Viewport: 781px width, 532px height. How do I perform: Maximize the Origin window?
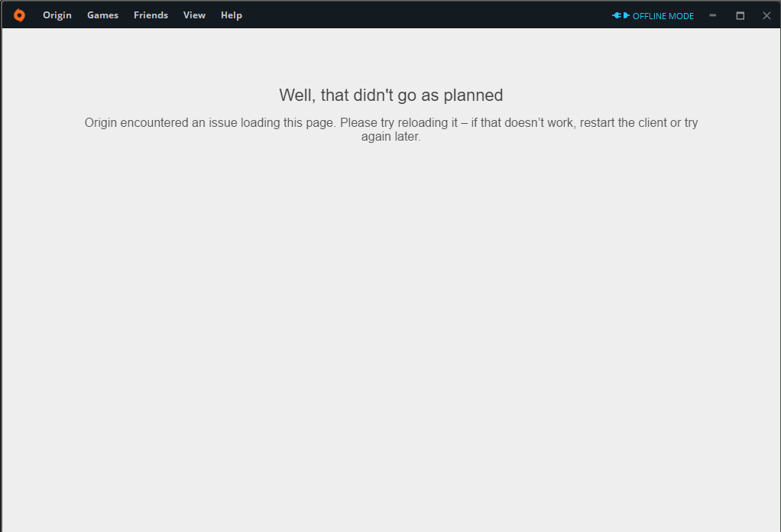click(x=740, y=15)
